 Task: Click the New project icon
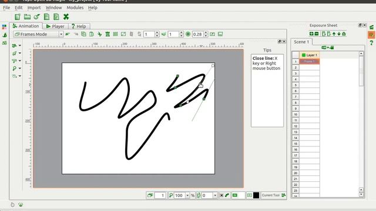click(18, 17)
